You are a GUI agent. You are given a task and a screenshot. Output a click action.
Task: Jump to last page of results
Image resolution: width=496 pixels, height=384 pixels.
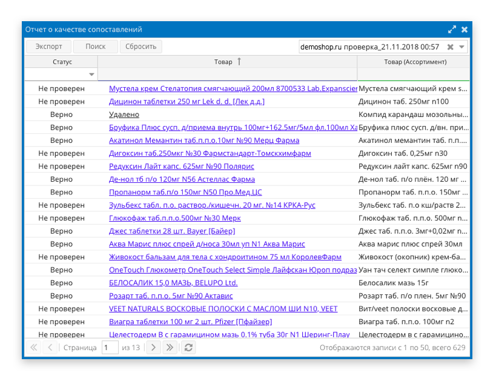[x=170, y=348]
